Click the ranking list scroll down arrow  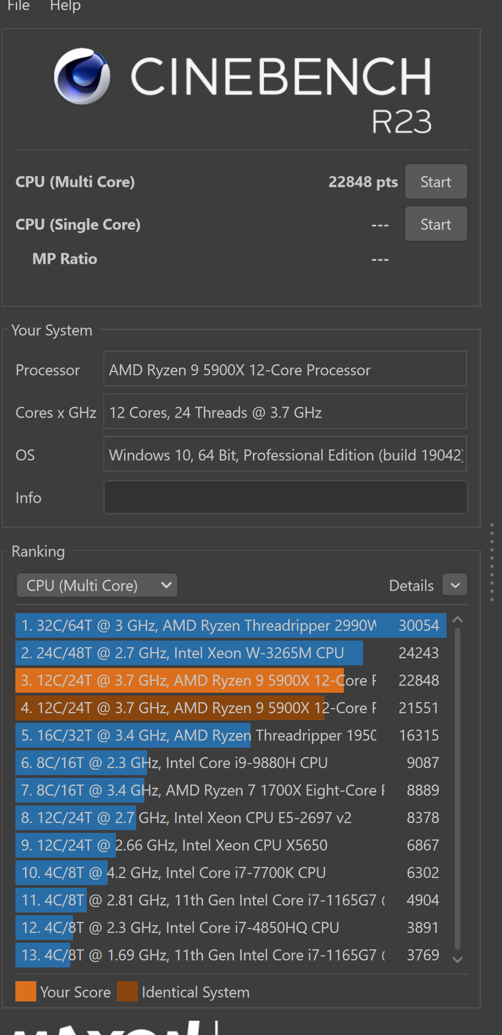coord(458,959)
